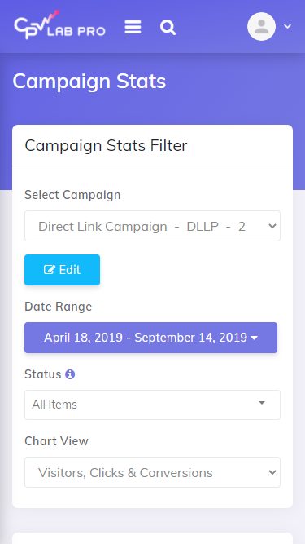Screen dimensions: 305x544
Task: Show the Status info tooltip icon
Action: click(70, 374)
